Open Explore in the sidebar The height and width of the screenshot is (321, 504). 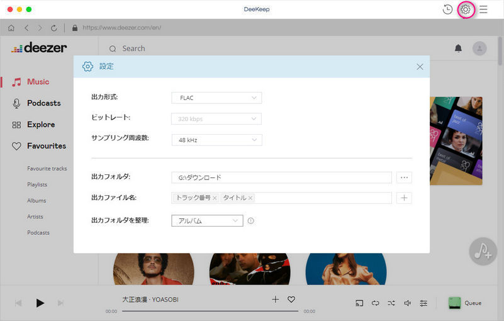coord(40,125)
